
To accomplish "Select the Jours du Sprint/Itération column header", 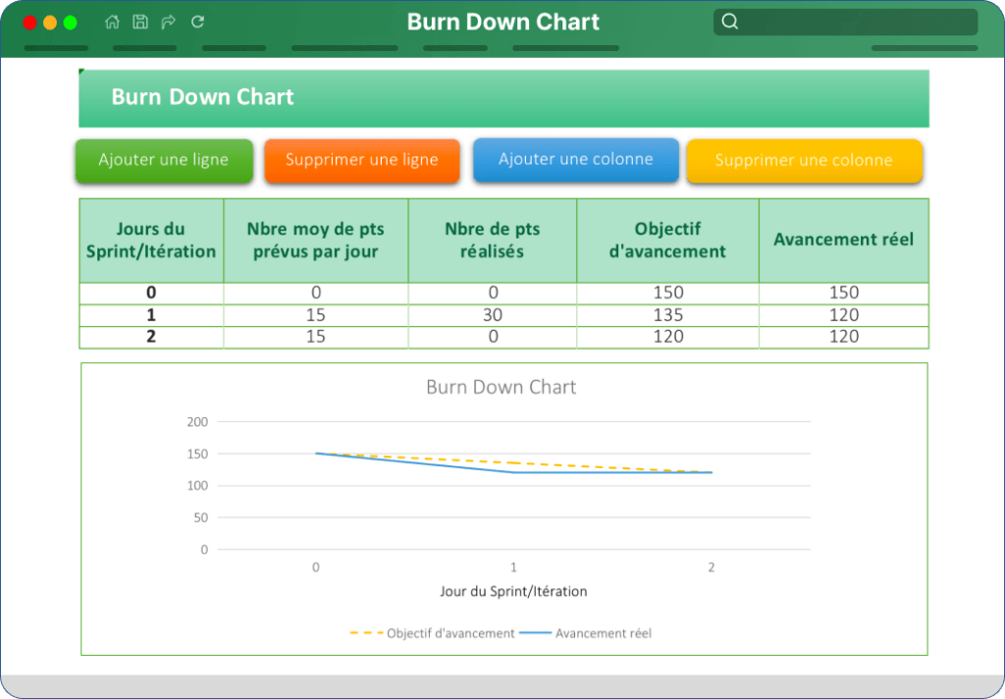I will pos(151,241).
